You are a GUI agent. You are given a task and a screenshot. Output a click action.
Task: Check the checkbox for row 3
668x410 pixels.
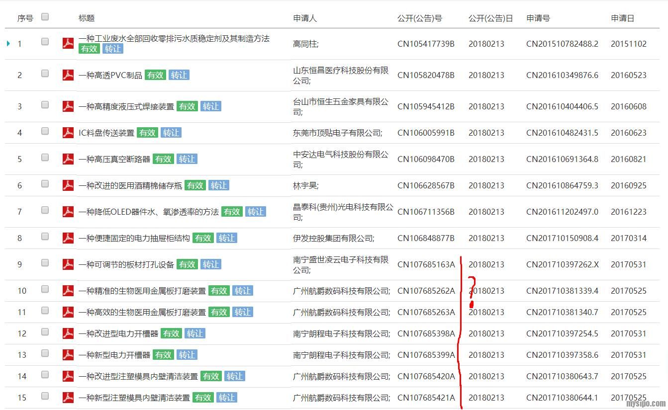(45, 105)
